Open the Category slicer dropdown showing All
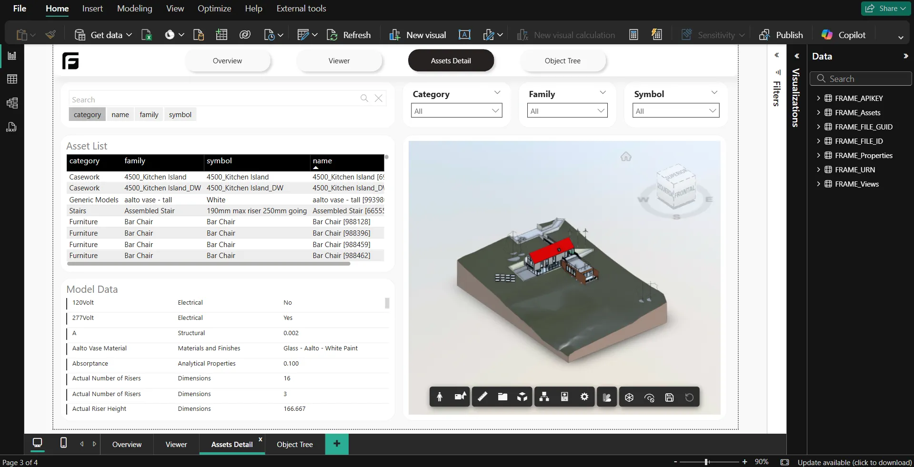 456,111
